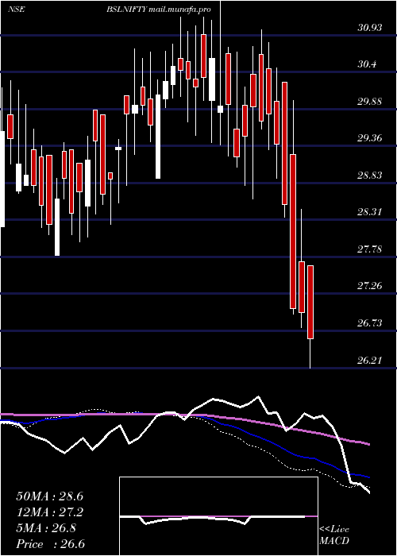Click the <<Live MACD label
Screen dimensions: 397x556
pos(334,535)
